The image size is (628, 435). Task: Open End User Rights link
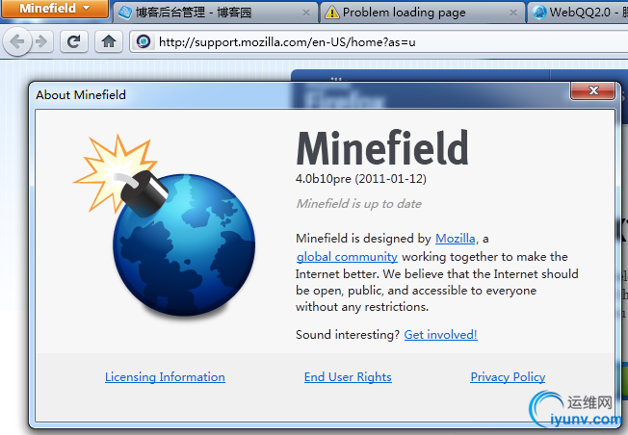click(x=348, y=377)
